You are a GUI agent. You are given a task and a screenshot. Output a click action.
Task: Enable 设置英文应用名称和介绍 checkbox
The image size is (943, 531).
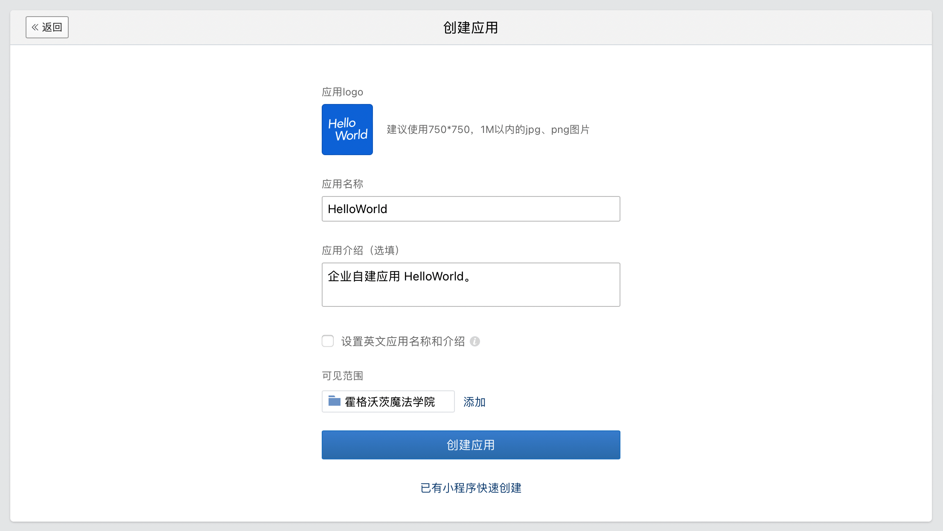328,341
